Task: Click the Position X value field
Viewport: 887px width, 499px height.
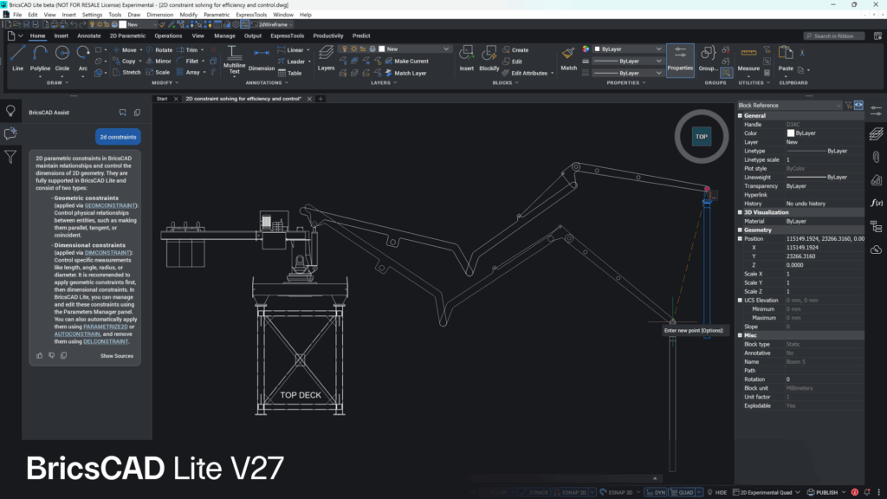Action: (x=825, y=247)
